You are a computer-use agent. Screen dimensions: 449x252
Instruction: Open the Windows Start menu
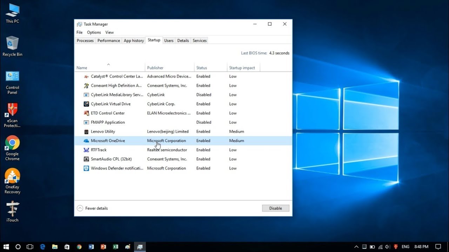[x=6, y=247]
